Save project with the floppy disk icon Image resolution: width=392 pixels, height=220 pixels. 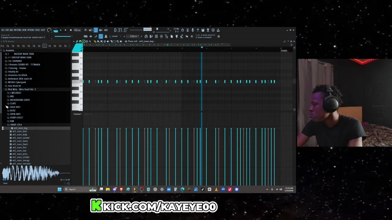coord(203,30)
